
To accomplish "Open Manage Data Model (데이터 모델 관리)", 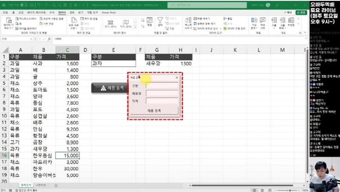I will tap(235, 29).
